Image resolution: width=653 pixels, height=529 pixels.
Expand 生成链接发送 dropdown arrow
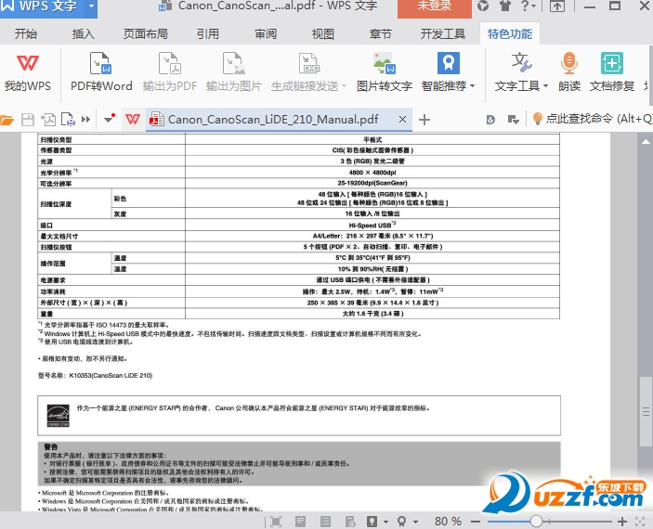pos(344,86)
